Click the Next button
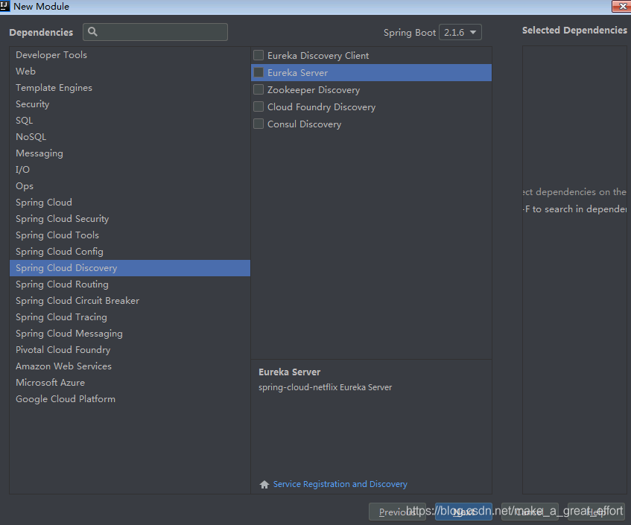 pyautogui.click(x=463, y=512)
